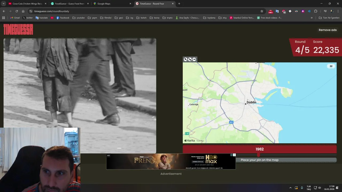Open the twitter bookmark
342x192 pixels.
[28, 18]
